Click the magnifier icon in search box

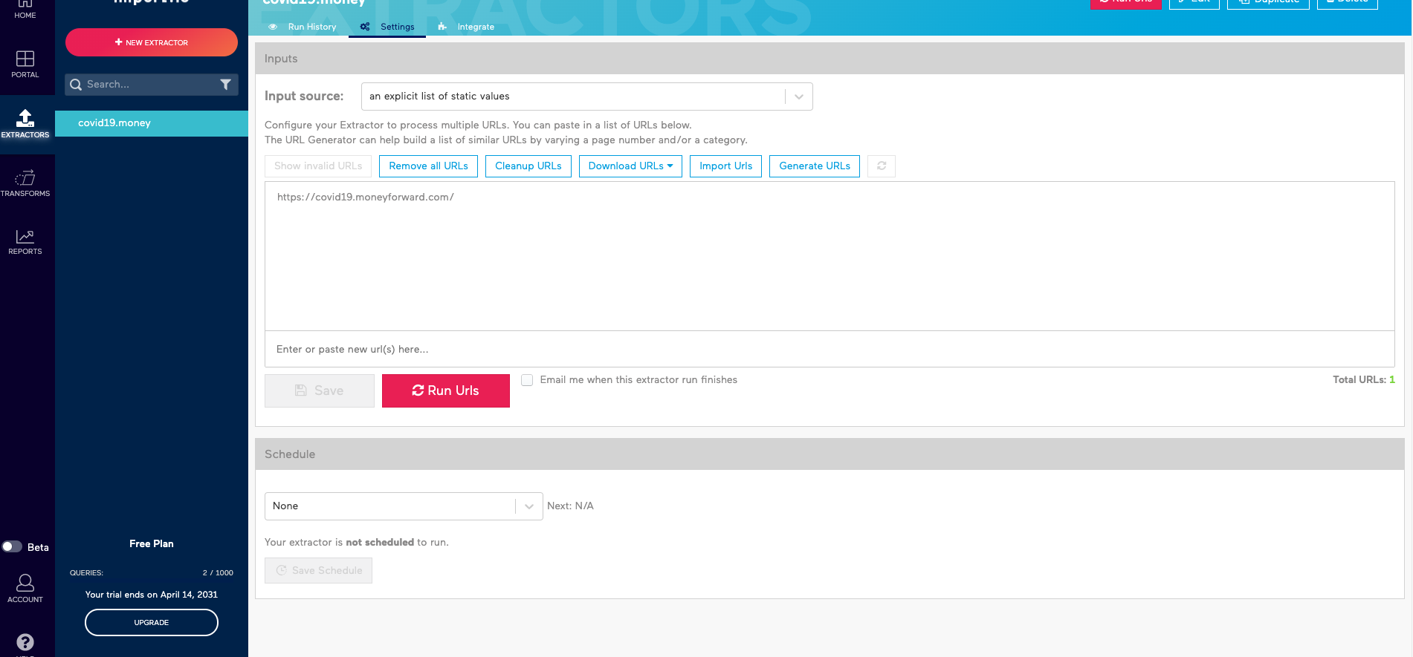76,85
